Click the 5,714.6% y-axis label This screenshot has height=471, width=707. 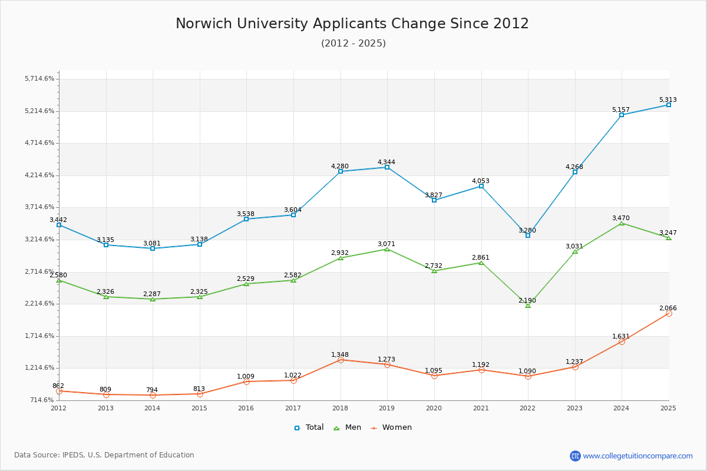coord(39,79)
